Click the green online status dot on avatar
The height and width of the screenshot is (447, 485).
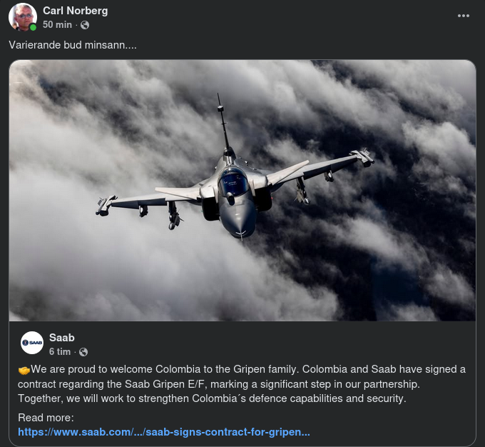[x=33, y=28]
